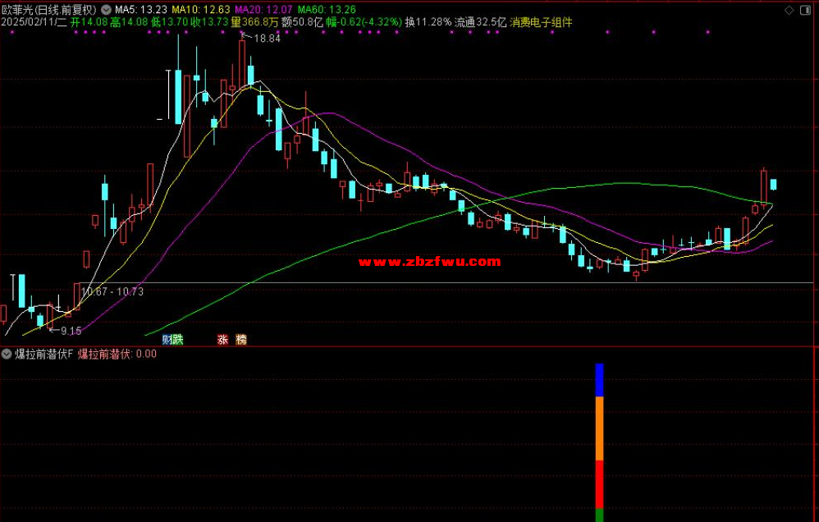Click the red 涨 marker icon
The width and height of the screenshot is (819, 522).
click(223, 340)
